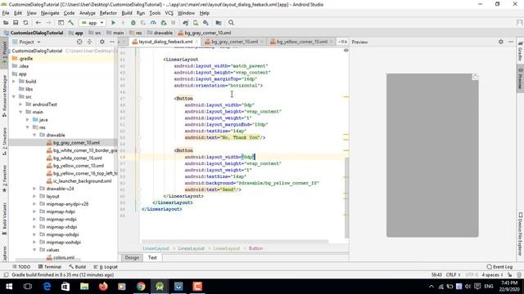Run the app with the green play icon

(113, 23)
